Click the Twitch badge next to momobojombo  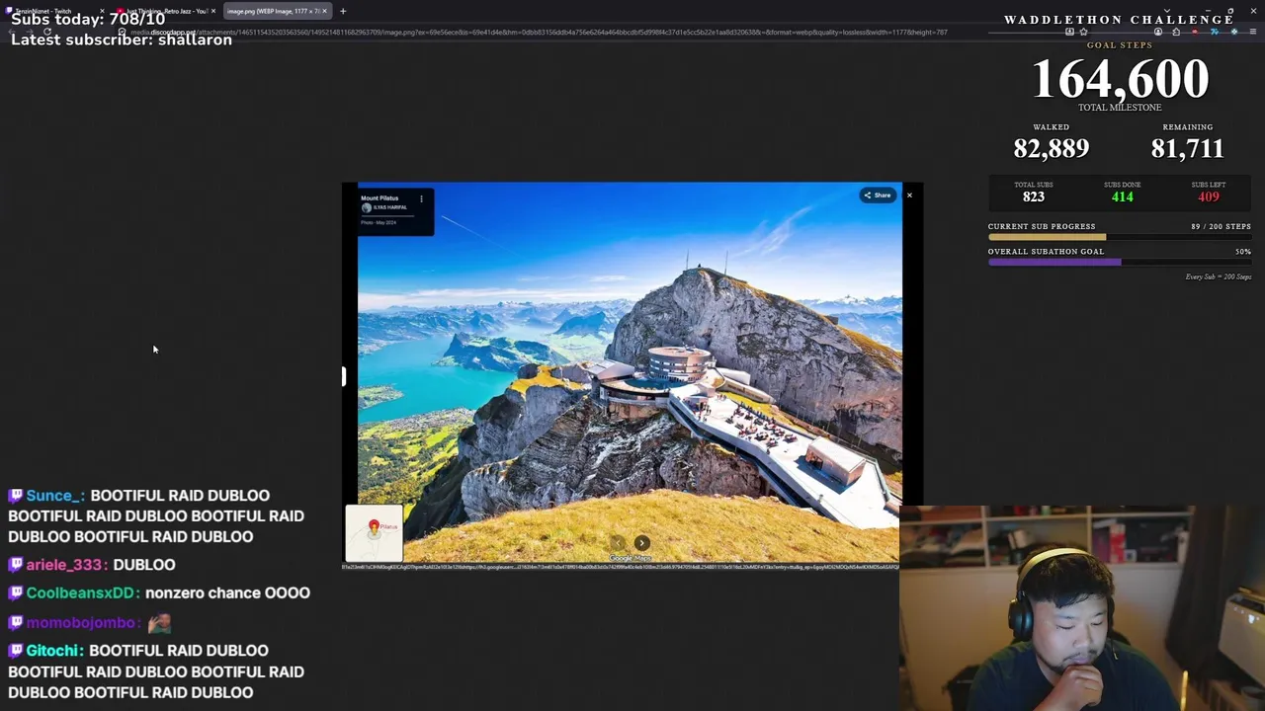(x=15, y=623)
